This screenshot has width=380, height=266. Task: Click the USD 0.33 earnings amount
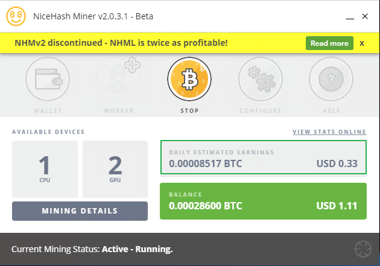[x=337, y=163]
